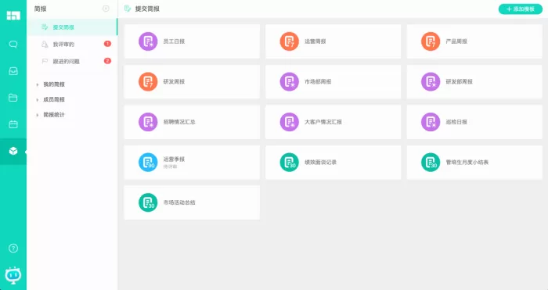
Task: Click the flag icon next to 跟进的问题
Action: tap(45, 62)
